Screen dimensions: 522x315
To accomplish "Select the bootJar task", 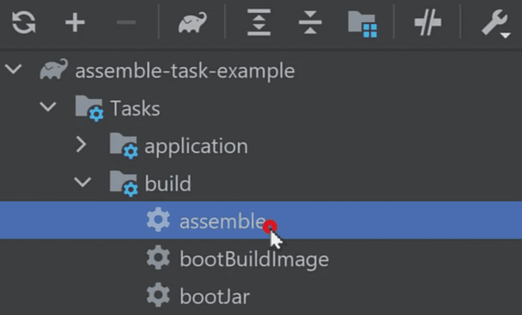I will (x=215, y=296).
